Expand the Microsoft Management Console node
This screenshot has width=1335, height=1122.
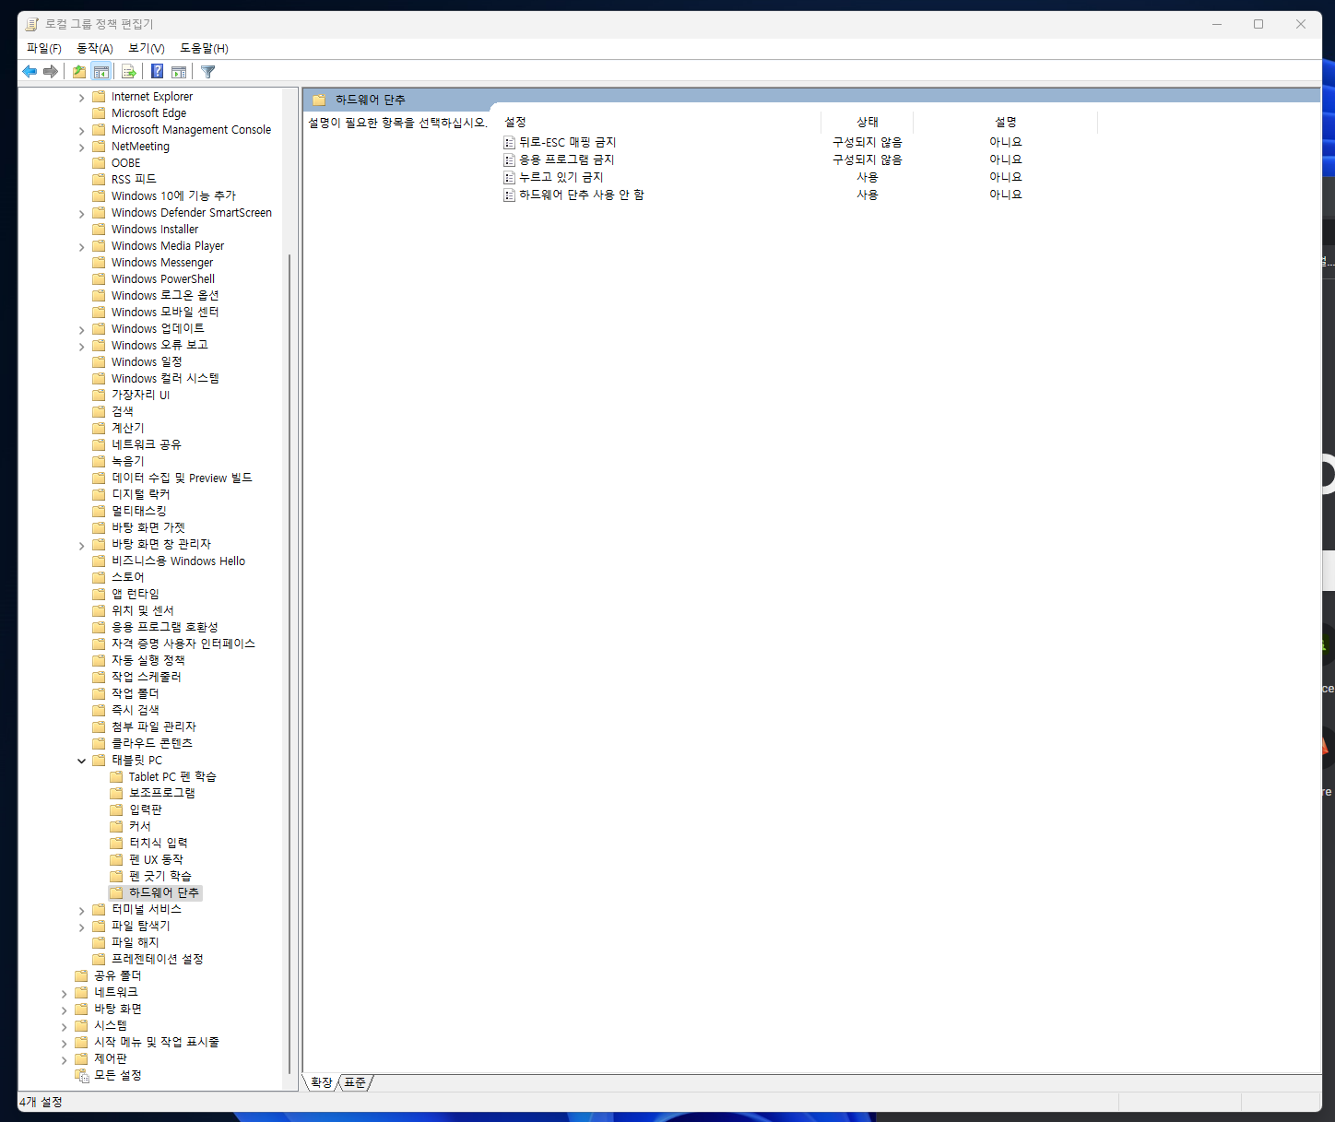point(81,130)
